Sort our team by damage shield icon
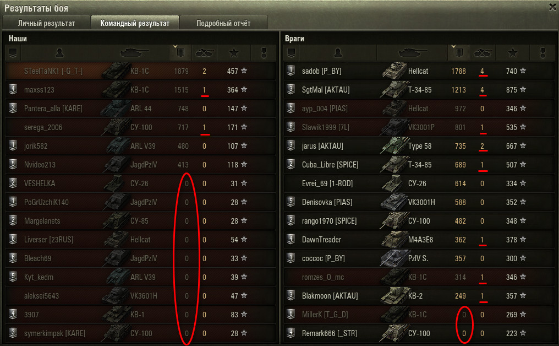 [x=180, y=53]
